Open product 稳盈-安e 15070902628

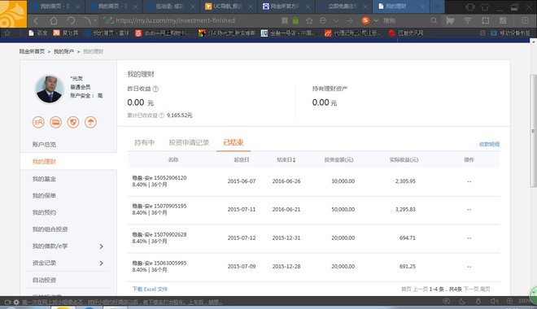point(159,234)
